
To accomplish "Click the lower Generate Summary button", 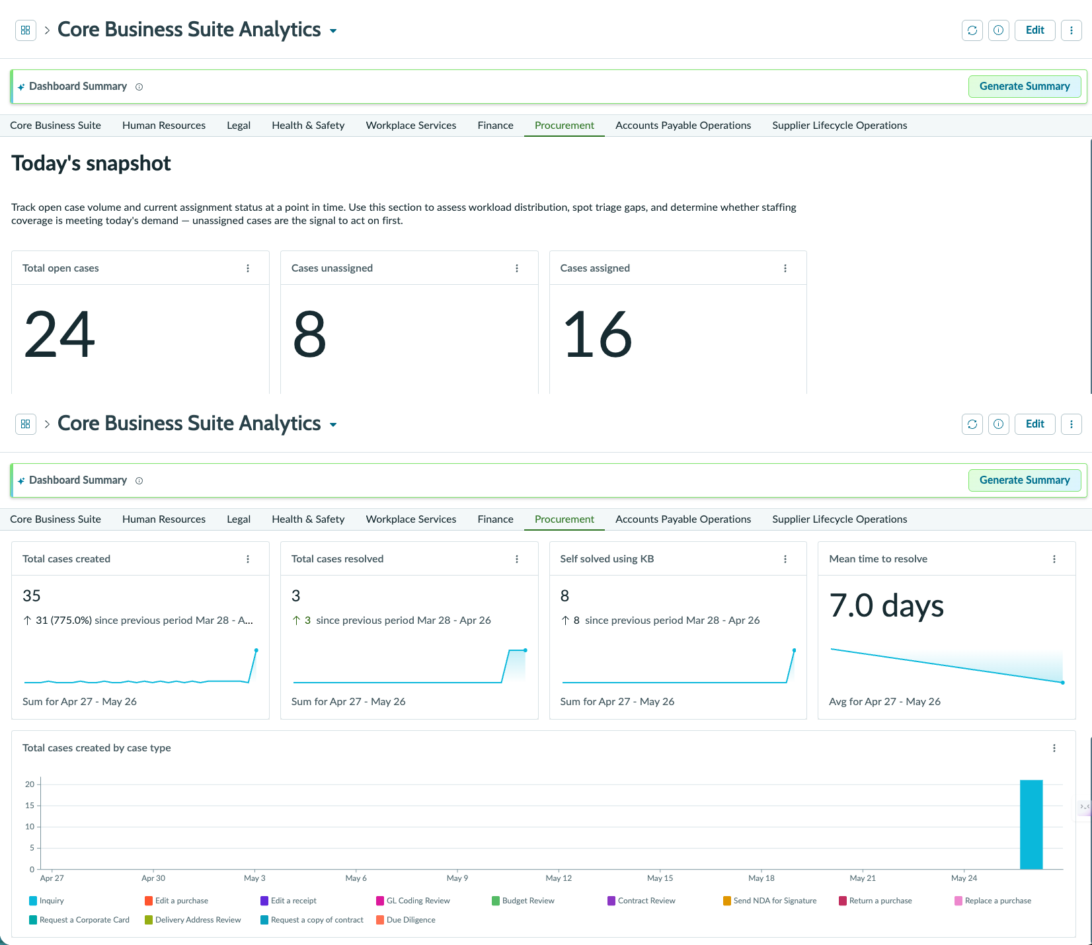I will (1025, 480).
